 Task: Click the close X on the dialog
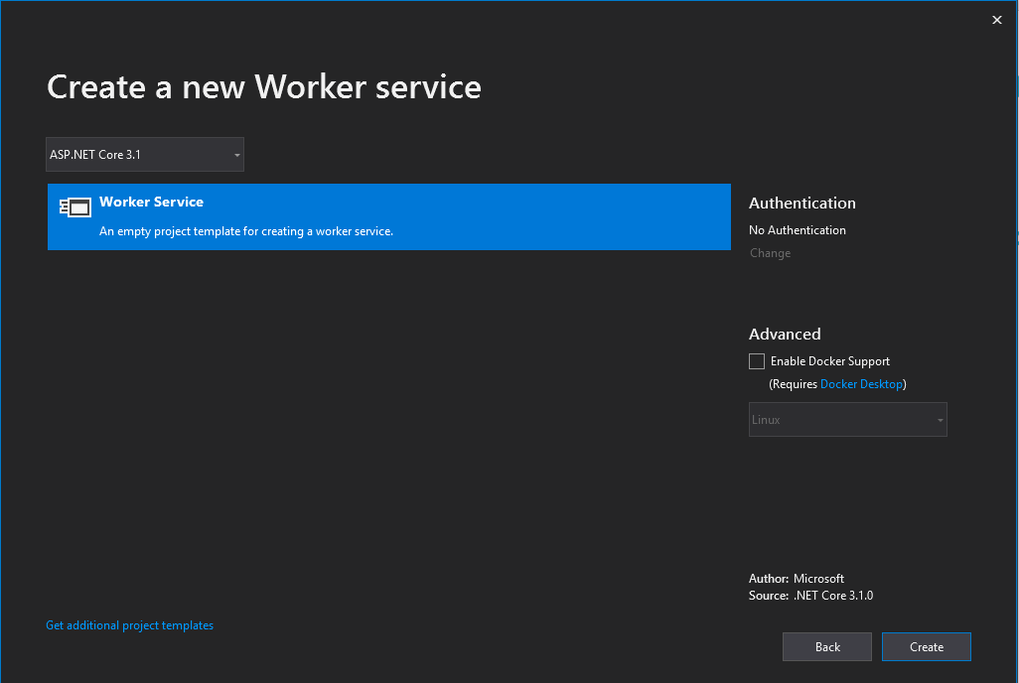tap(996, 19)
